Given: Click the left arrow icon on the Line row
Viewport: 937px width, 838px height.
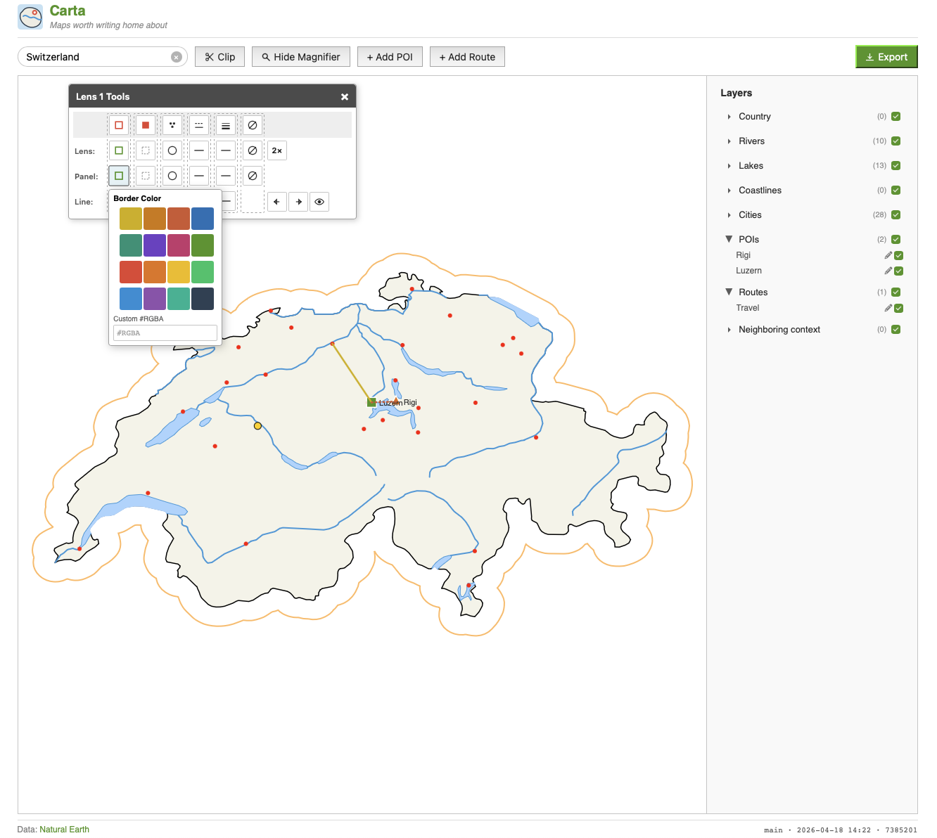Looking at the screenshot, I should tap(276, 202).
